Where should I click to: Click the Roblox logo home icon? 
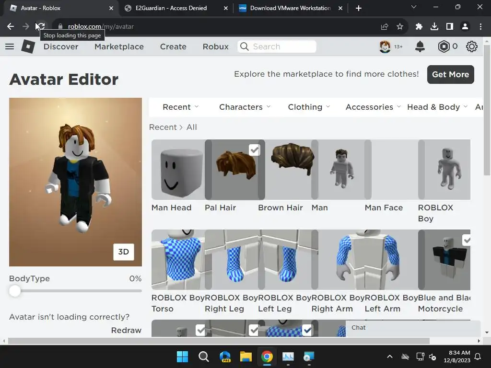coord(28,46)
